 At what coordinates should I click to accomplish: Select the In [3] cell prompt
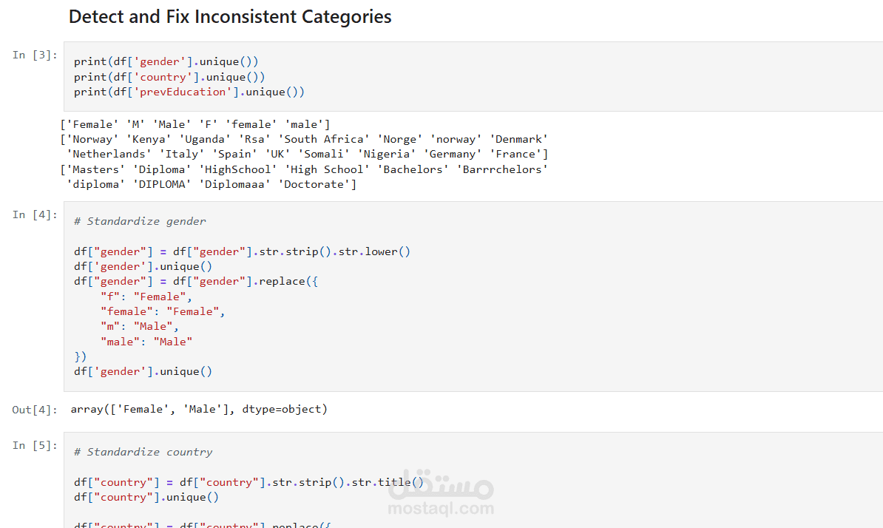click(x=35, y=55)
